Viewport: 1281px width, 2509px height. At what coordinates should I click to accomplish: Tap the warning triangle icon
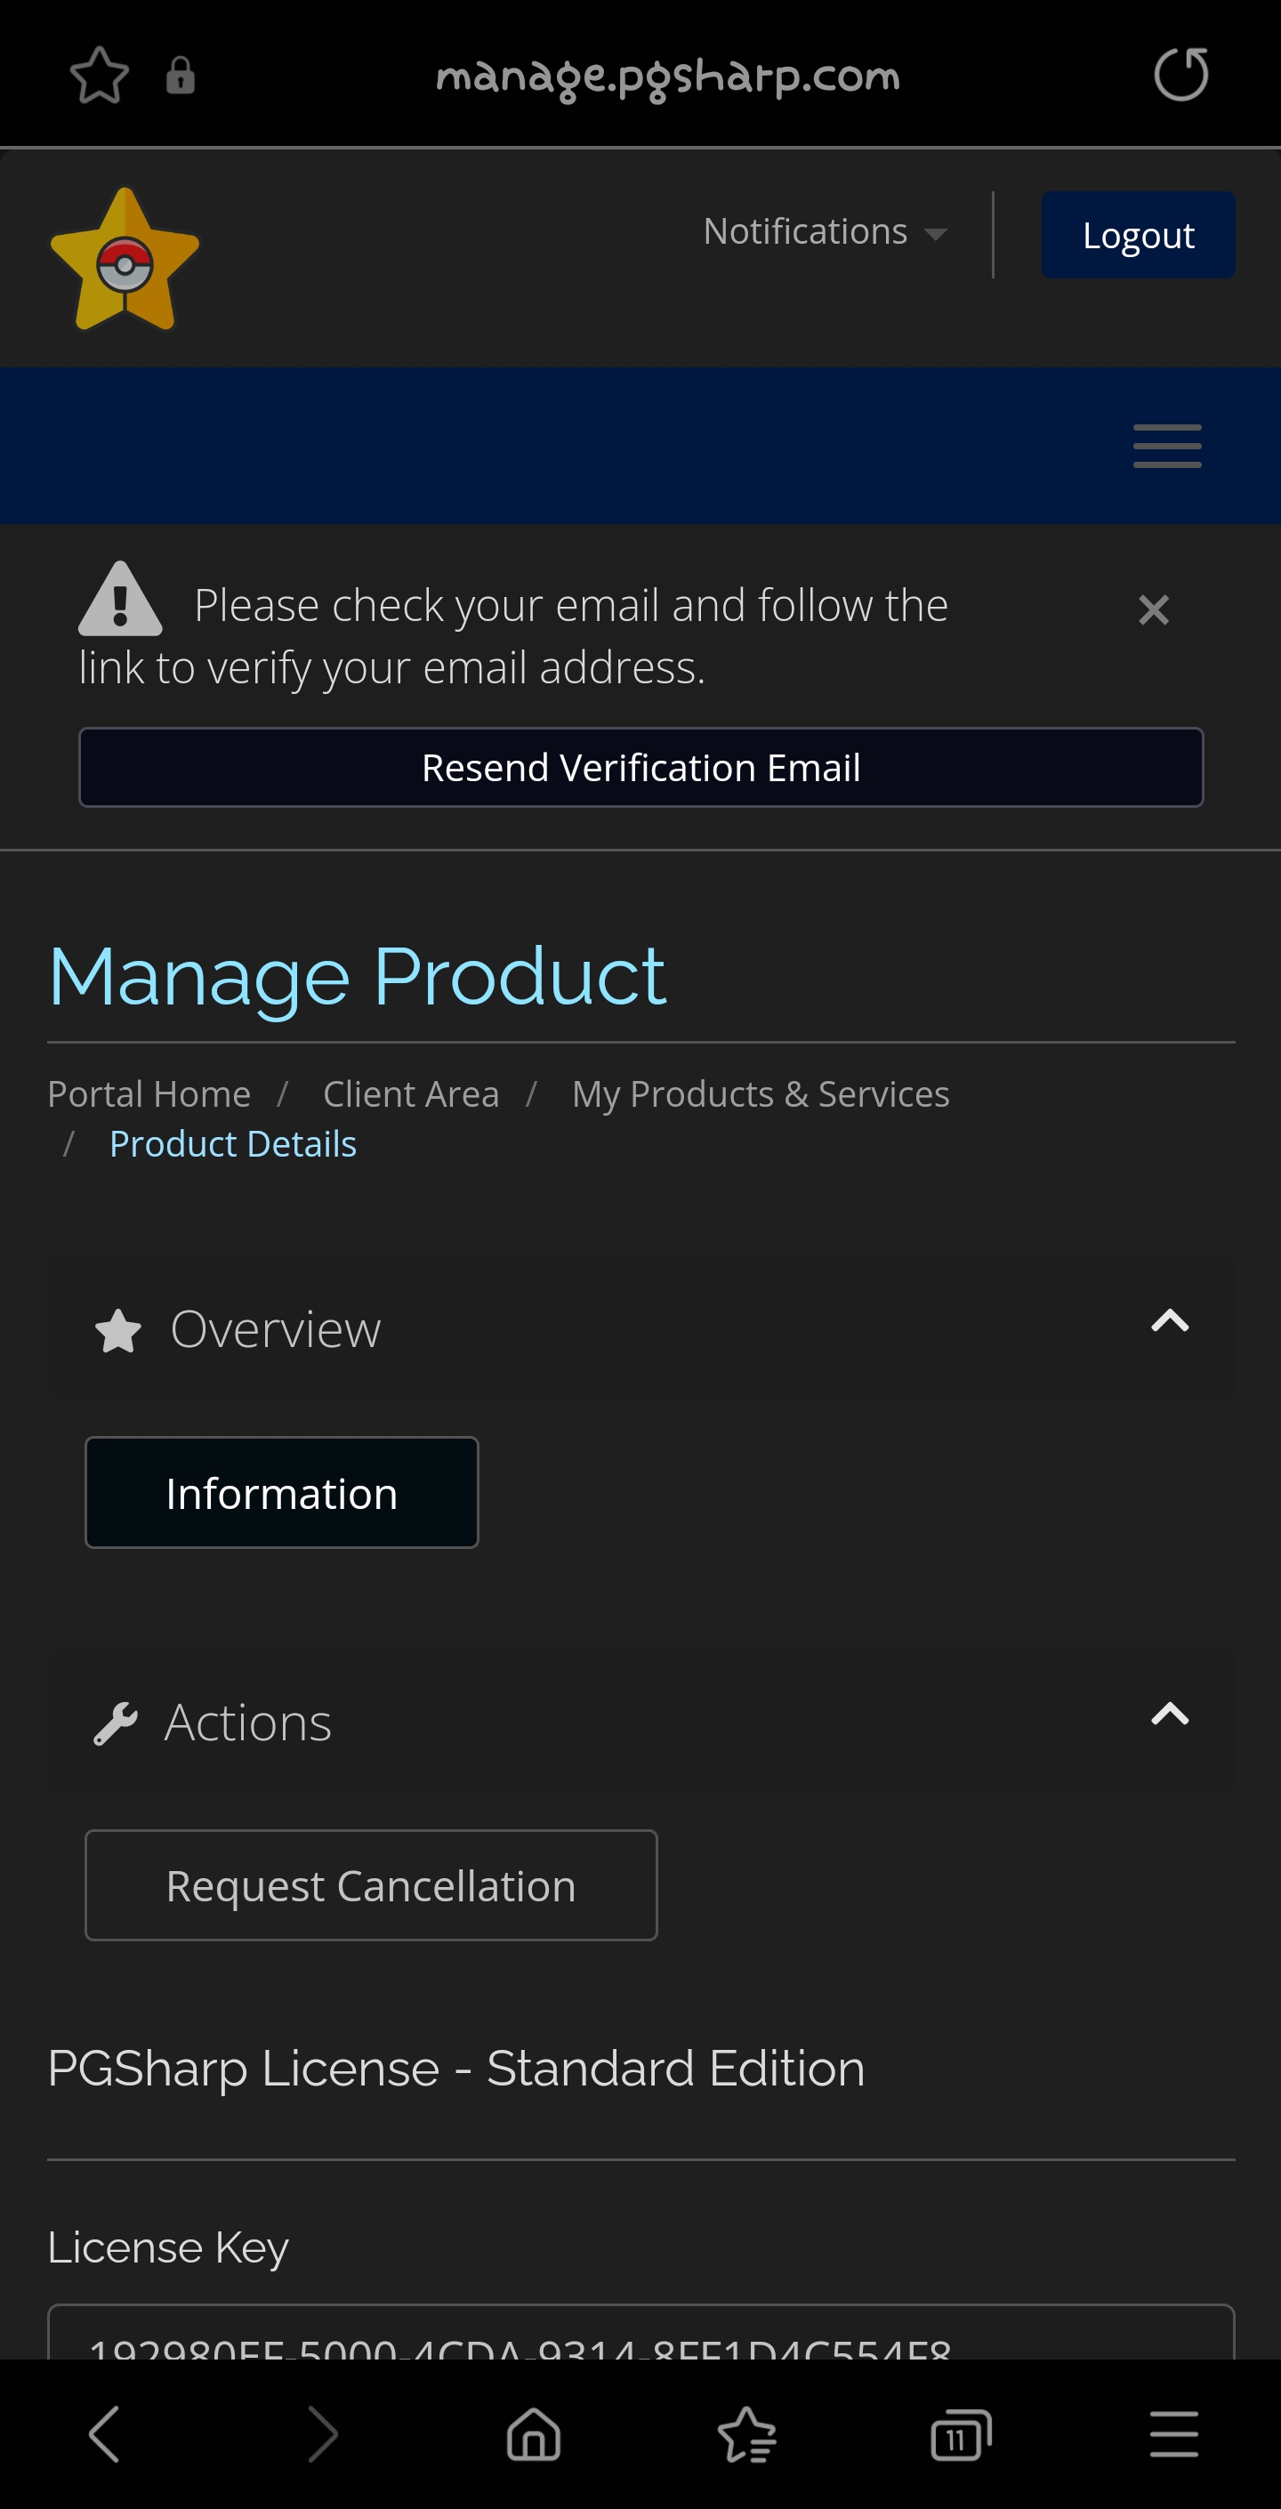(120, 599)
